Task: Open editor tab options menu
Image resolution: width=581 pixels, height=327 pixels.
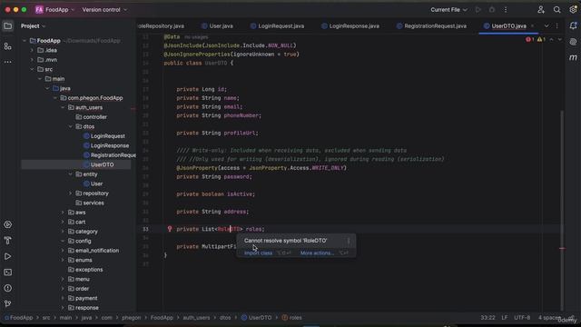Action: tap(556, 26)
